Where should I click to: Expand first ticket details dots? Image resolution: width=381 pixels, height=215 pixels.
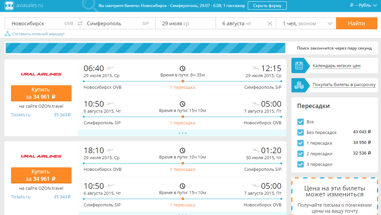183,133
